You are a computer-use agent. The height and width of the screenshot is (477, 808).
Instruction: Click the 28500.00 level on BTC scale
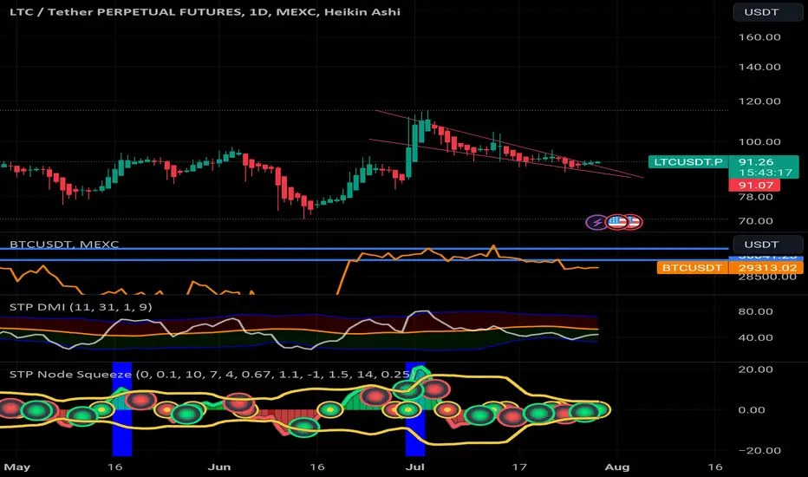point(767,278)
